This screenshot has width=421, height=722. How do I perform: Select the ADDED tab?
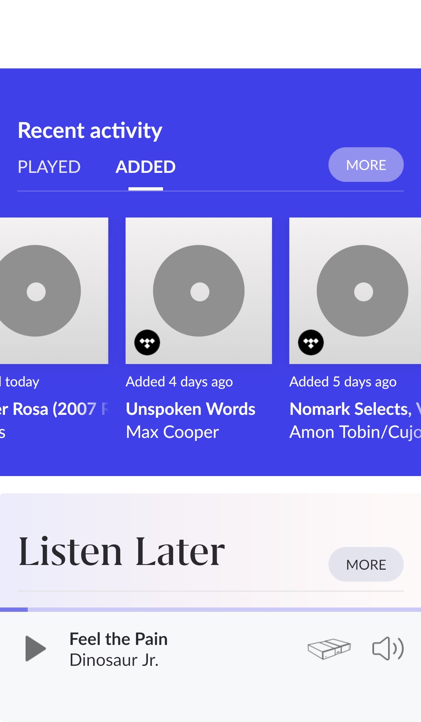point(145,167)
